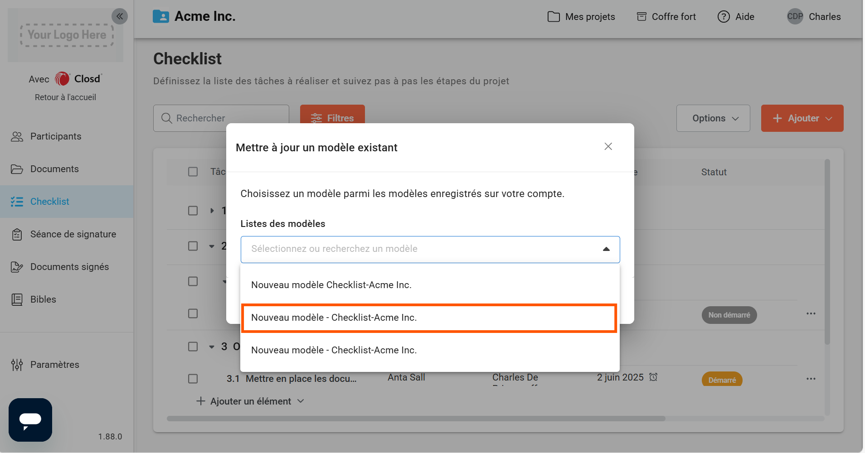Screen dimensions: 865x453
Task: Expand the Ajouter un élément menu
Action: [x=250, y=401]
